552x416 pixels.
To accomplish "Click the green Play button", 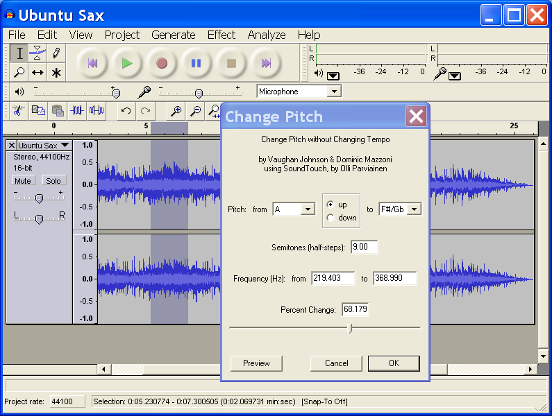I will pos(127,63).
